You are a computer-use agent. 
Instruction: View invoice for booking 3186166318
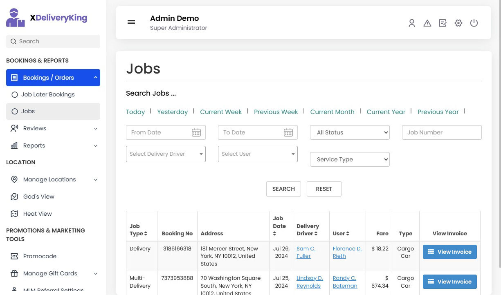(x=449, y=252)
